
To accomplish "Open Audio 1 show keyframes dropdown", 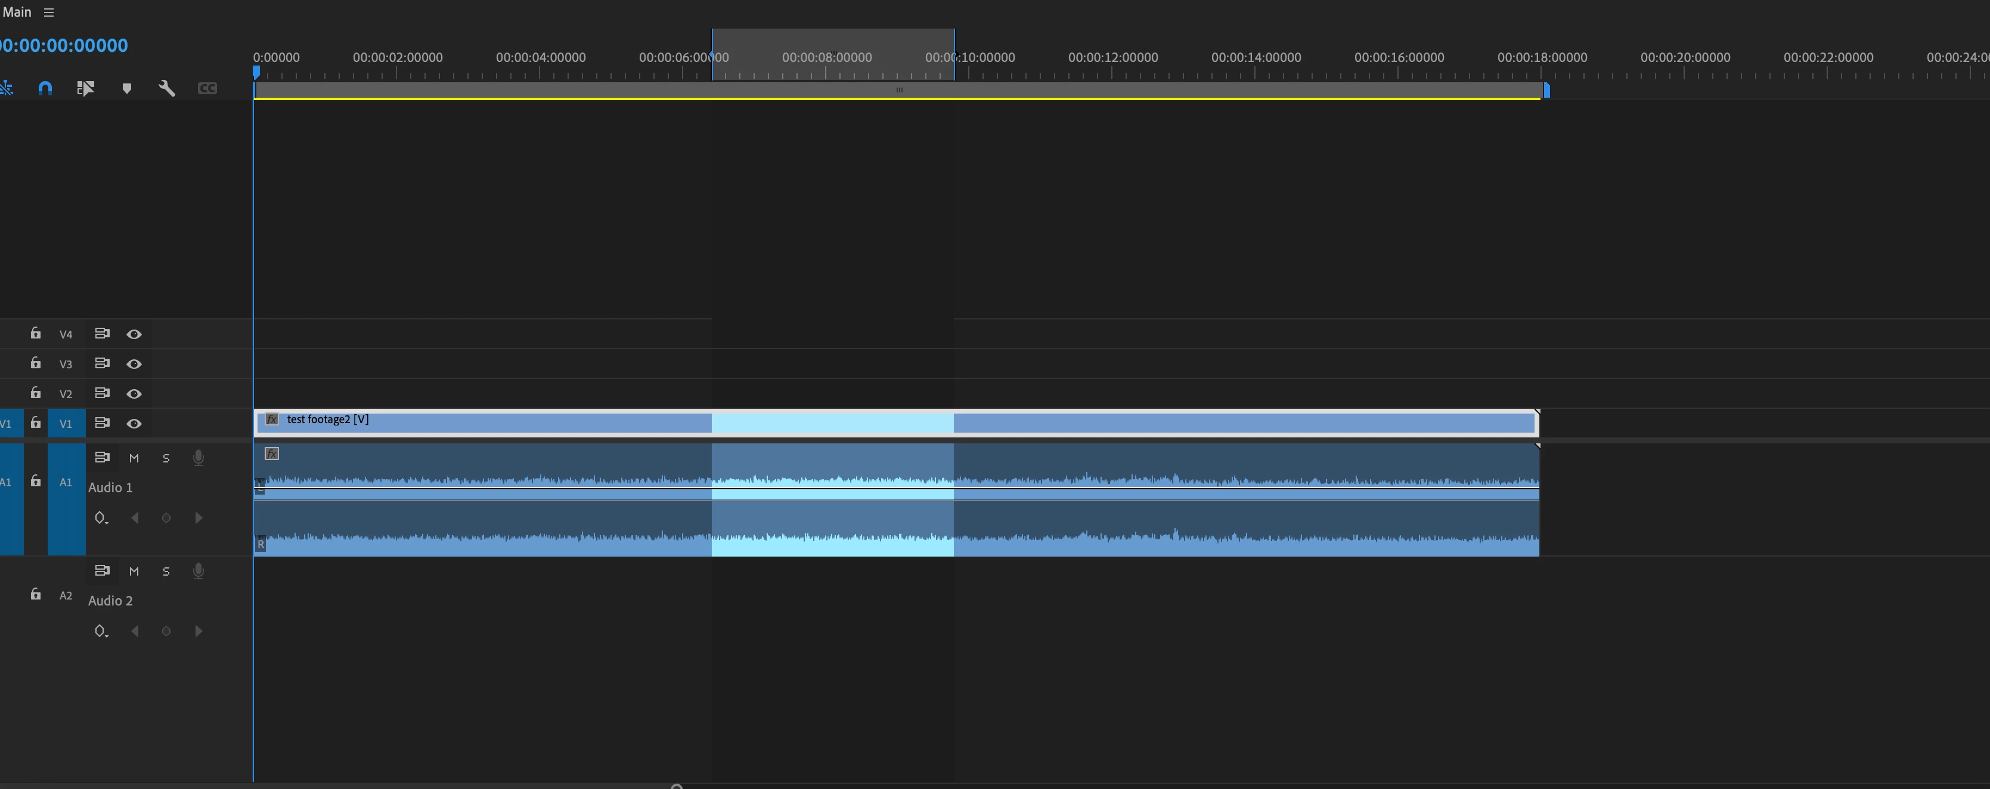I will click(101, 518).
